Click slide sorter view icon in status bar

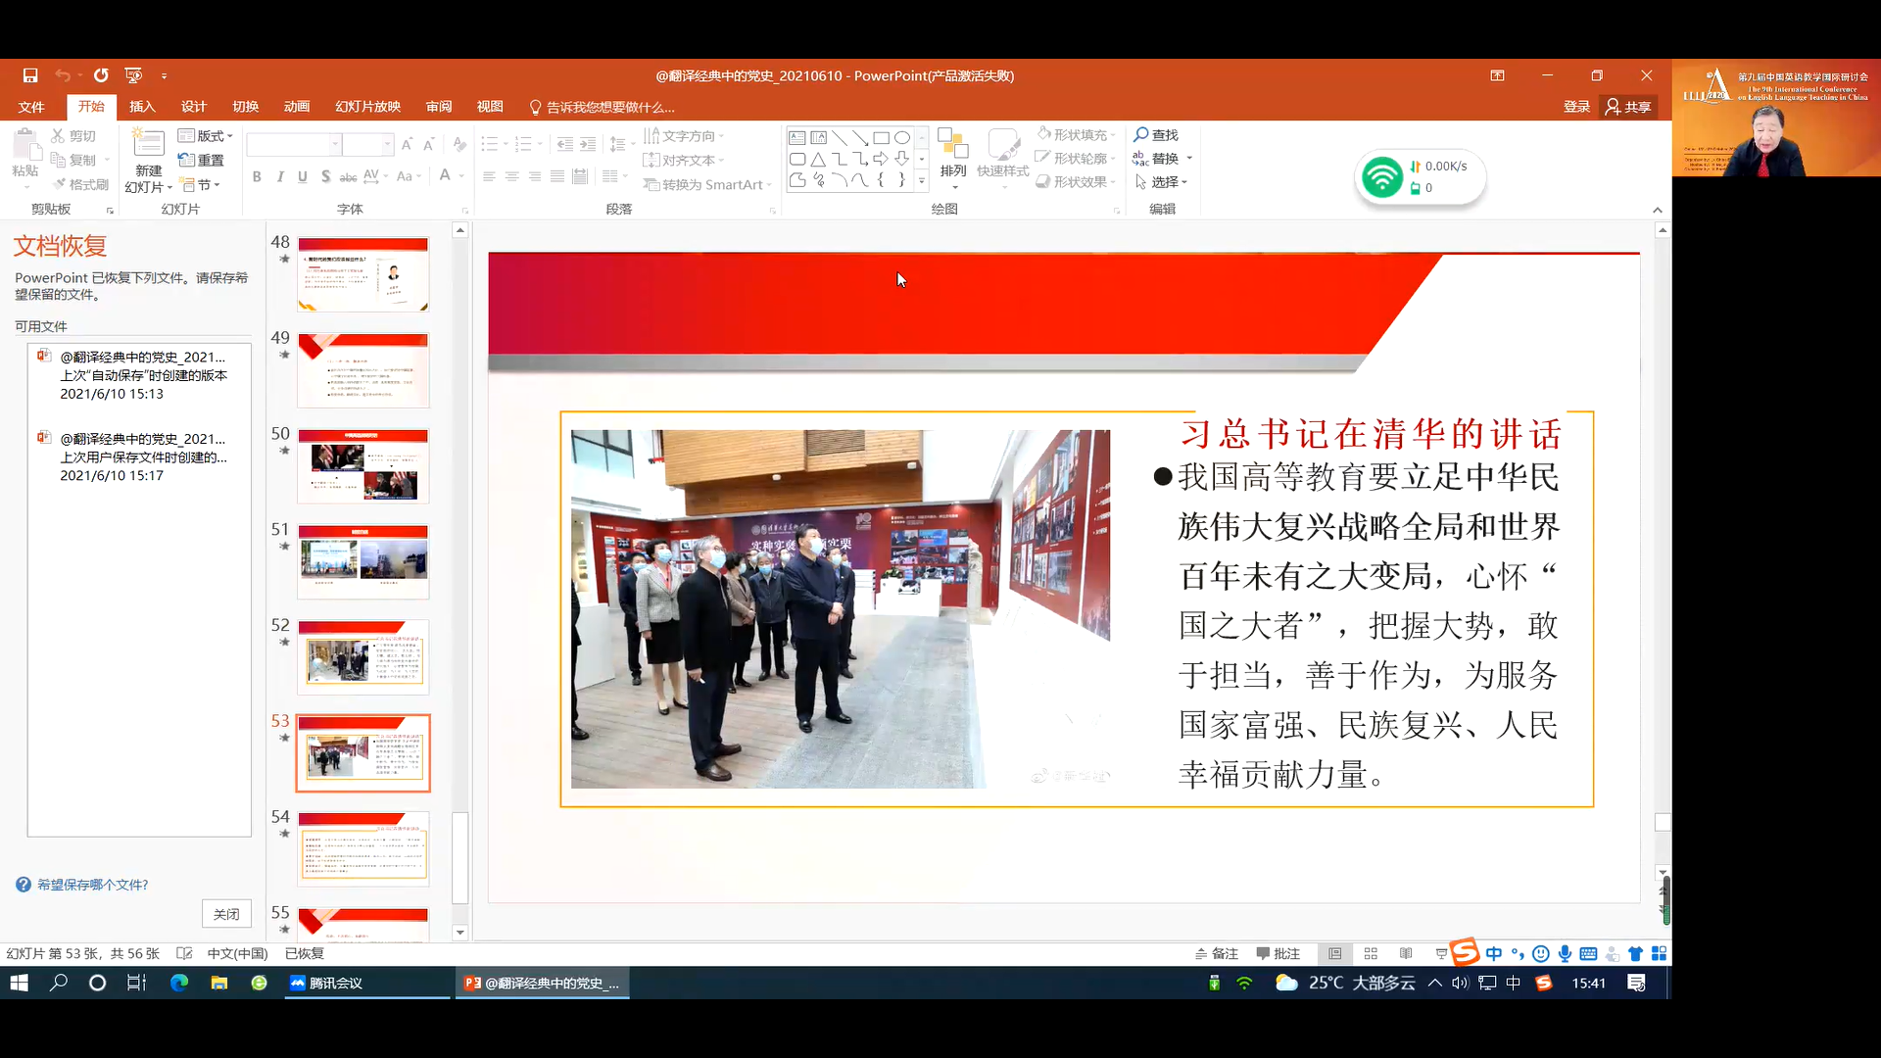click(x=1371, y=954)
